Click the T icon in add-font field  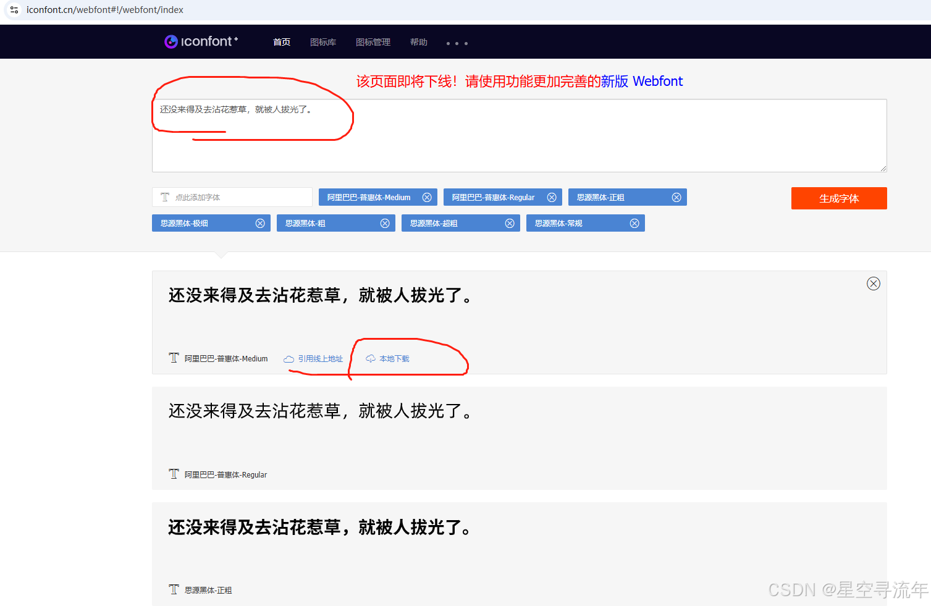click(x=165, y=197)
